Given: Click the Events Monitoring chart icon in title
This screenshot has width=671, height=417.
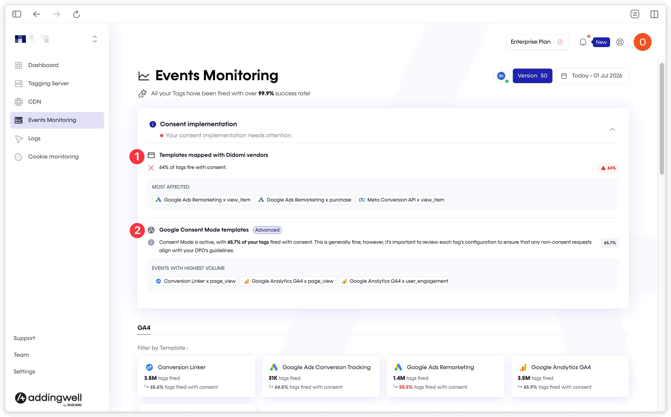Looking at the screenshot, I should click(x=144, y=76).
